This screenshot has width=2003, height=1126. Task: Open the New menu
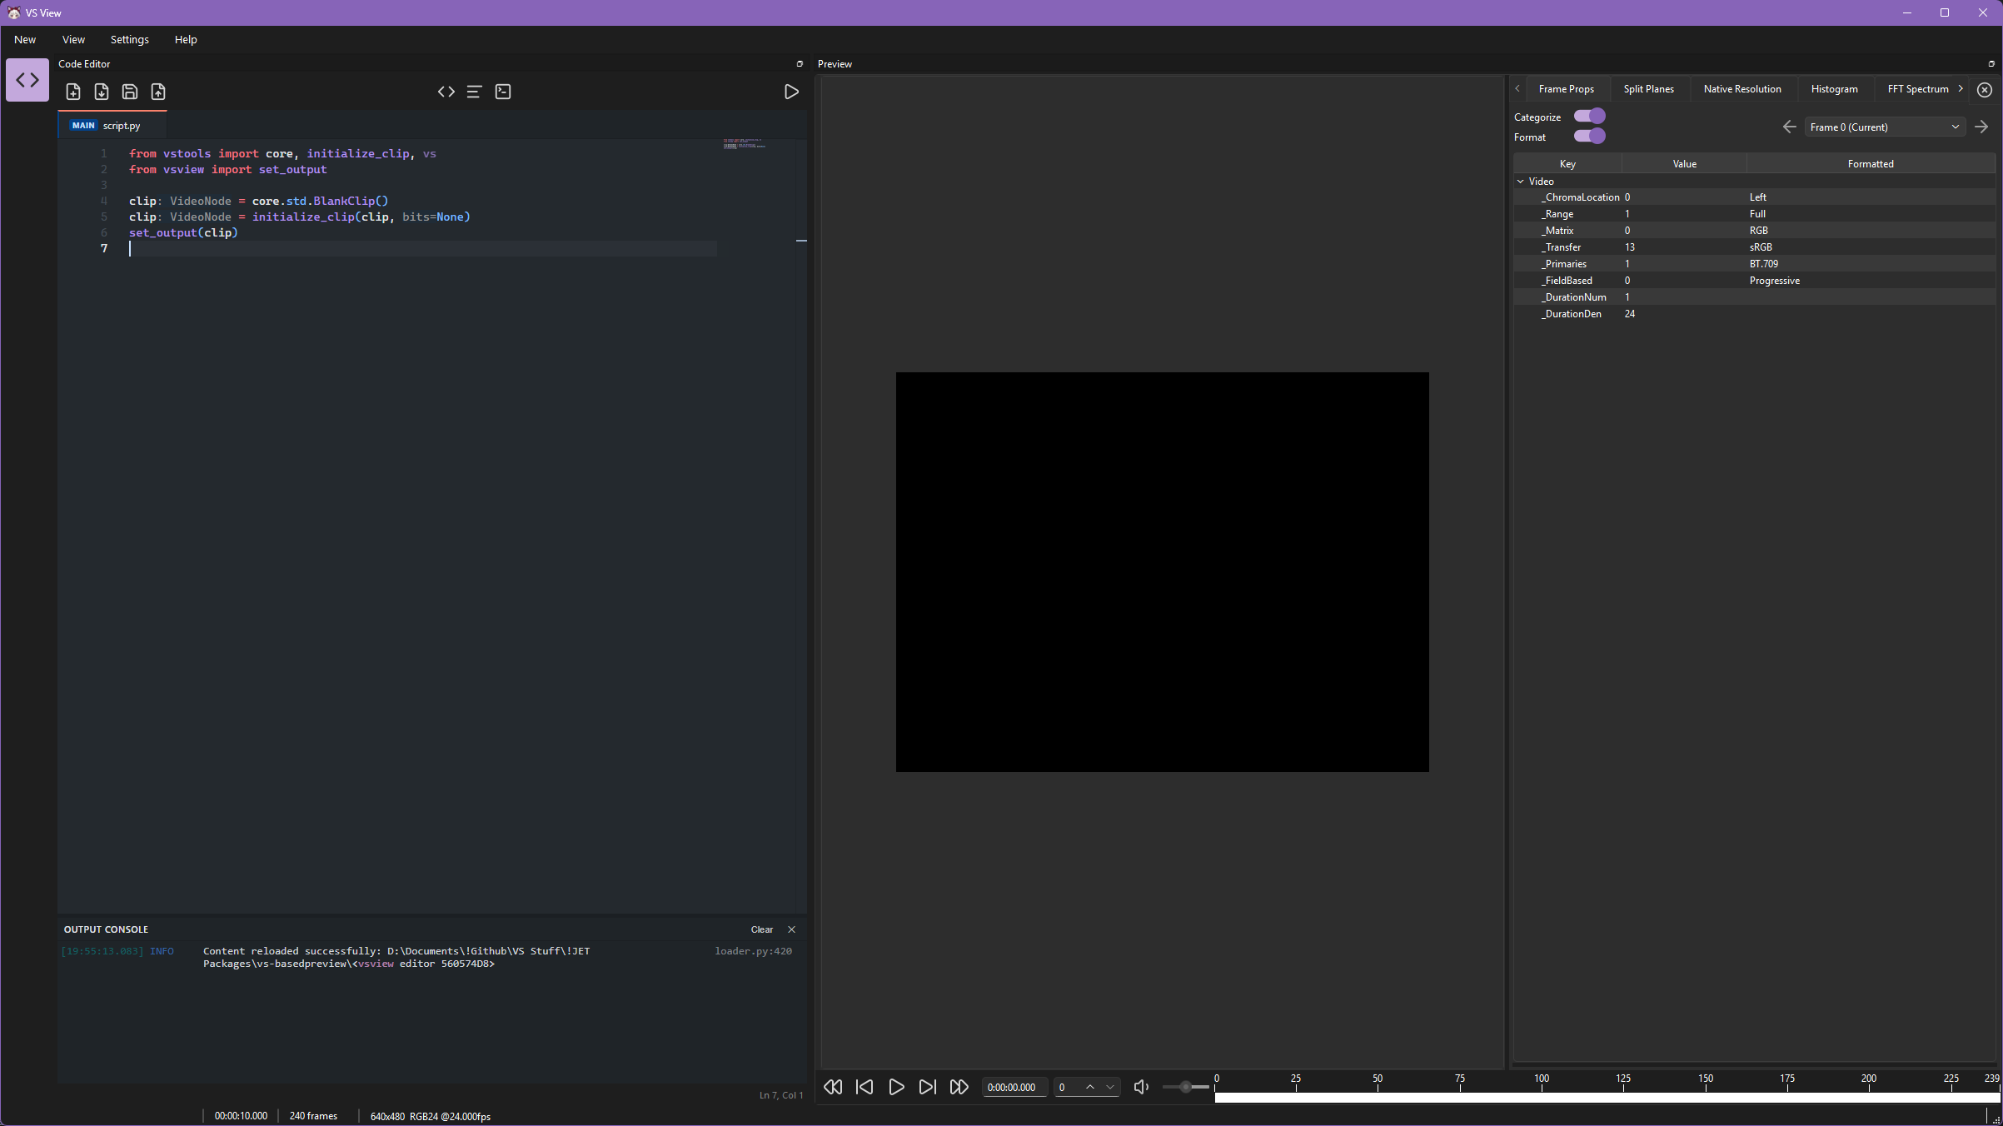click(x=25, y=39)
